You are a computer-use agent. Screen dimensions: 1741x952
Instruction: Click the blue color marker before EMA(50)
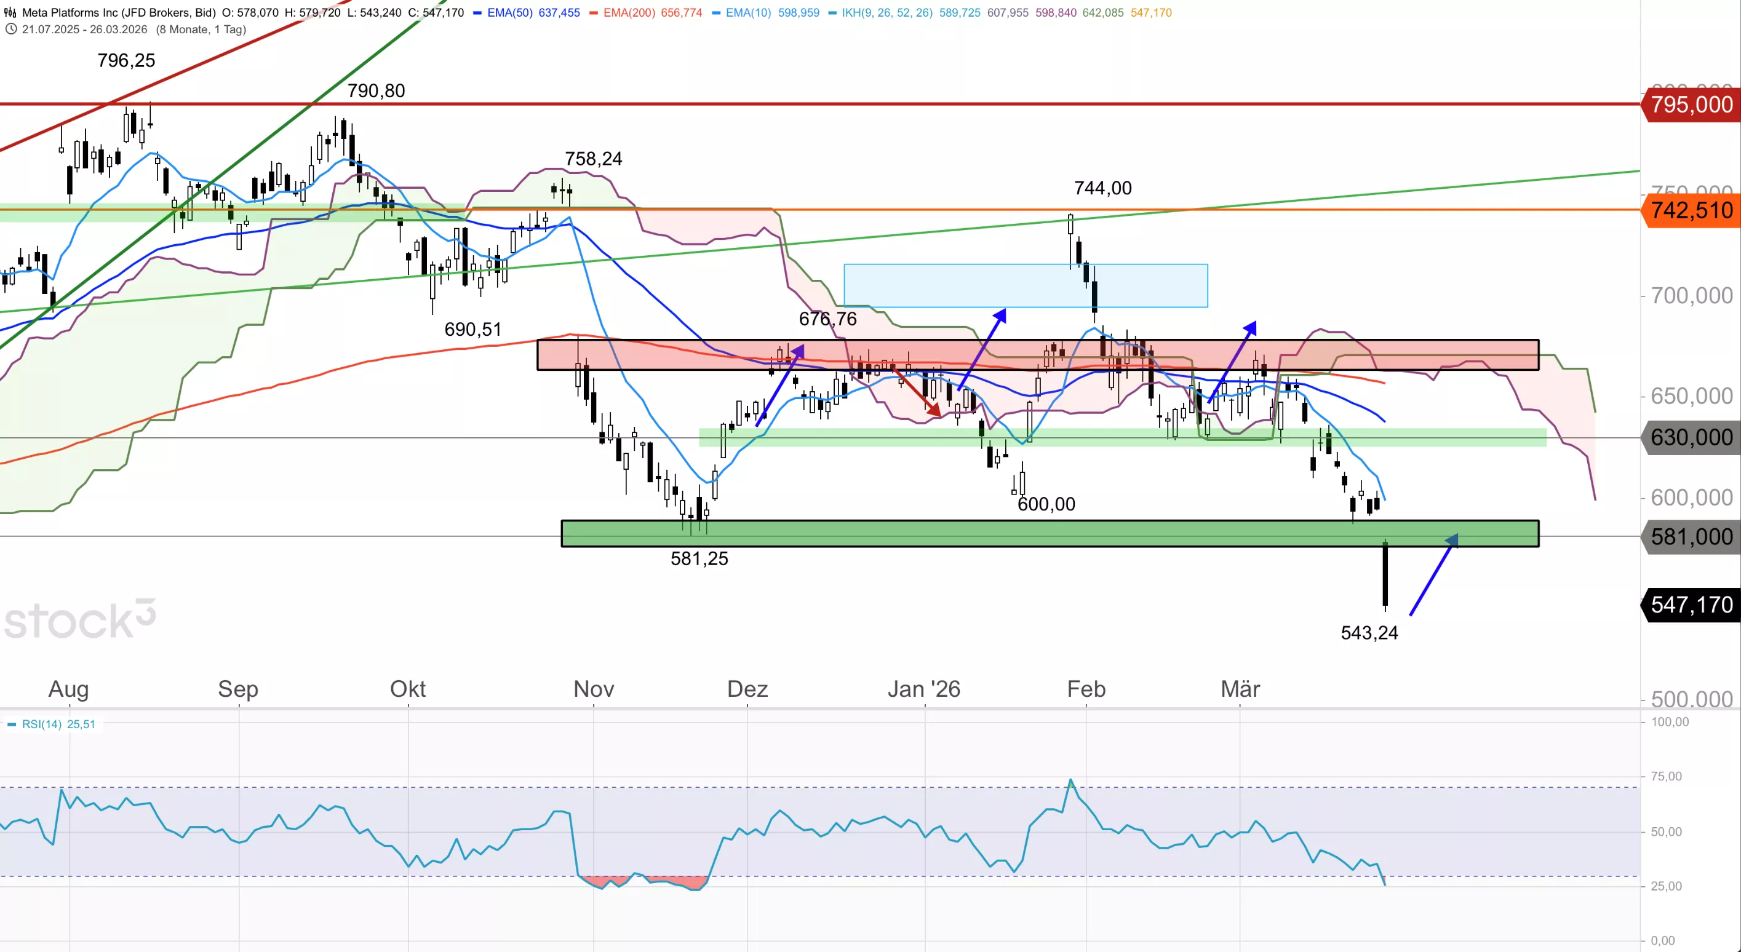click(x=478, y=12)
